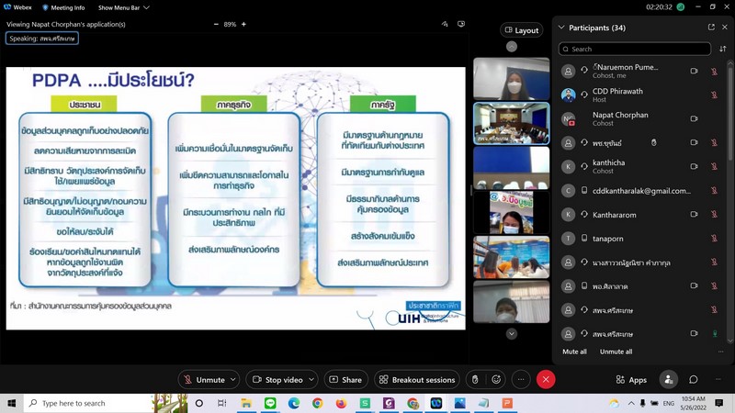Viewport: 735px width, 413px height.
Task: Focus the participant Search field
Action: click(635, 49)
